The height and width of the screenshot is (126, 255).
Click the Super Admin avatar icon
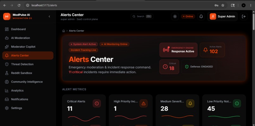pos(213,16)
